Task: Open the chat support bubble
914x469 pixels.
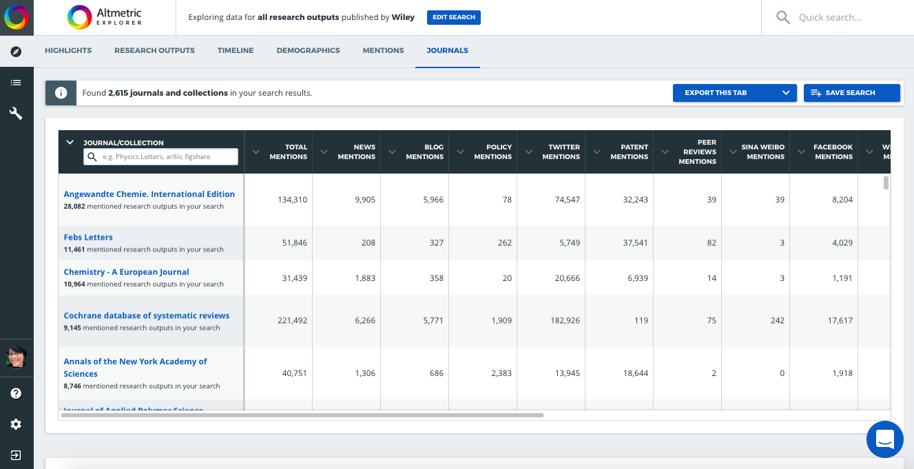Action: tap(884, 439)
